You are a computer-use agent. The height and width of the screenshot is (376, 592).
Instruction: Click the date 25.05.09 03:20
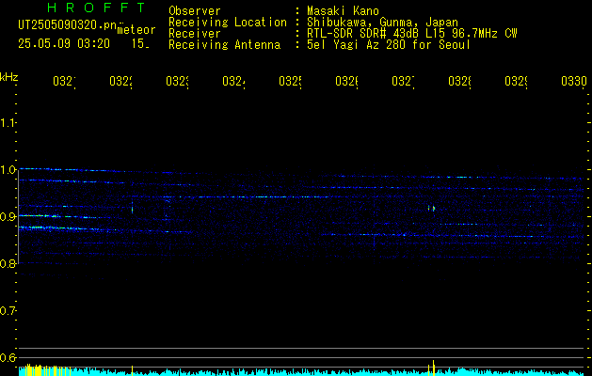tap(64, 44)
